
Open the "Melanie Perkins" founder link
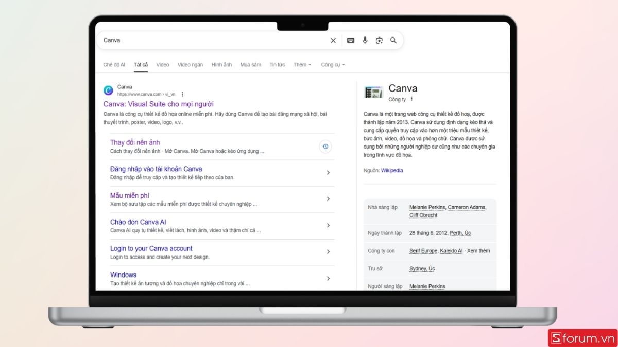pyautogui.click(x=427, y=207)
